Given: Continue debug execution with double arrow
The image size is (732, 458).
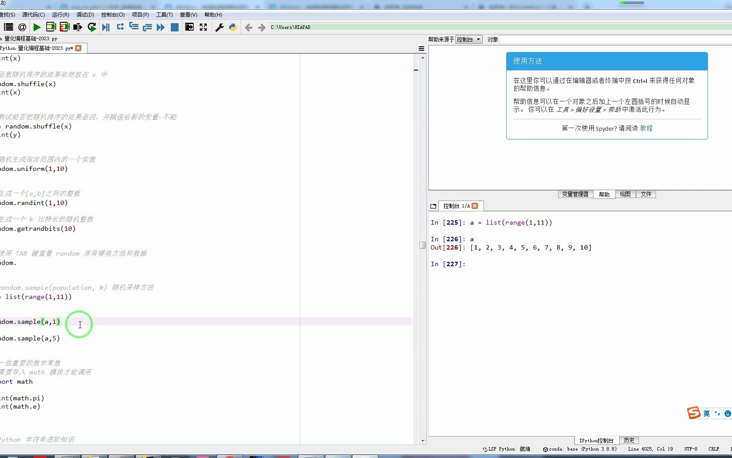Looking at the screenshot, I should pyautogui.click(x=161, y=27).
